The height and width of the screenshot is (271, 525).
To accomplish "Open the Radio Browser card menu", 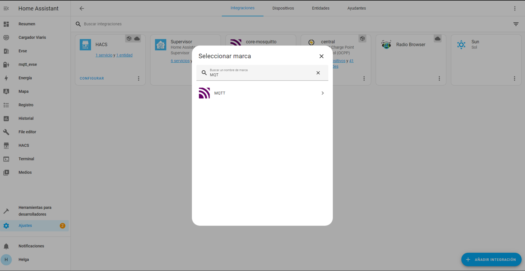I will point(439,78).
